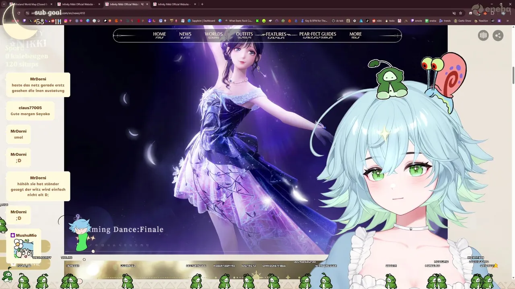Open the Neal.fun bookmark
This screenshot has height=289, width=515.
(x=481, y=20)
